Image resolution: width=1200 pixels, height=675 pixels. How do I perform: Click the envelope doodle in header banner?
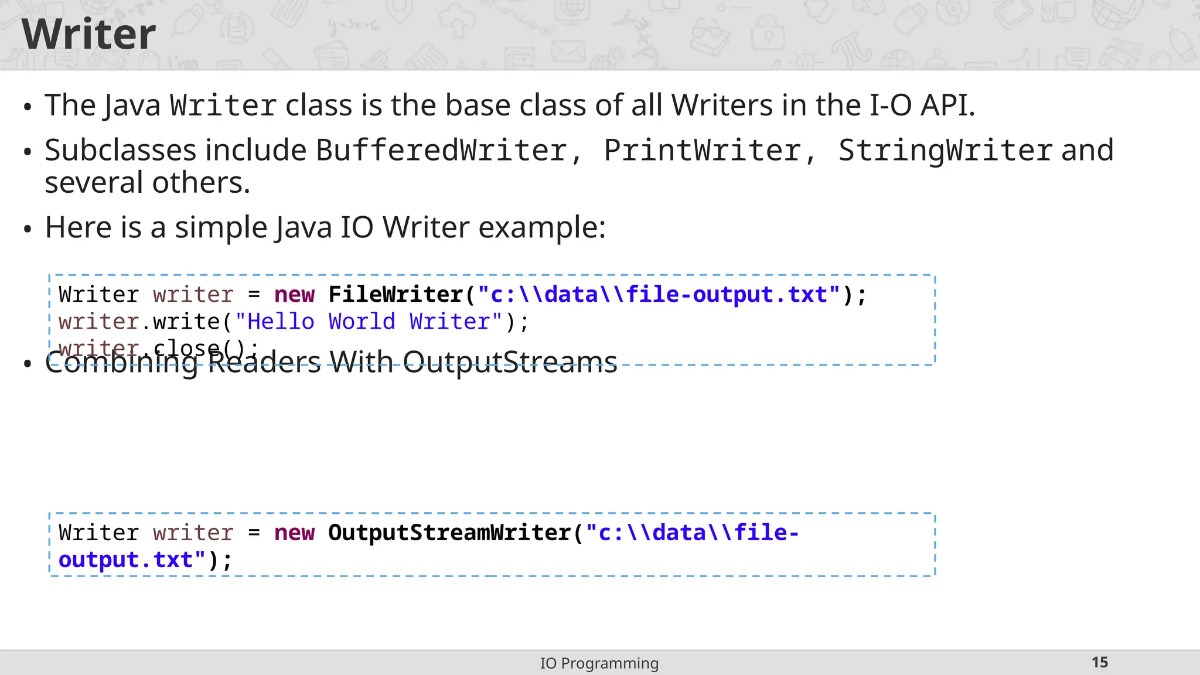click(x=567, y=52)
